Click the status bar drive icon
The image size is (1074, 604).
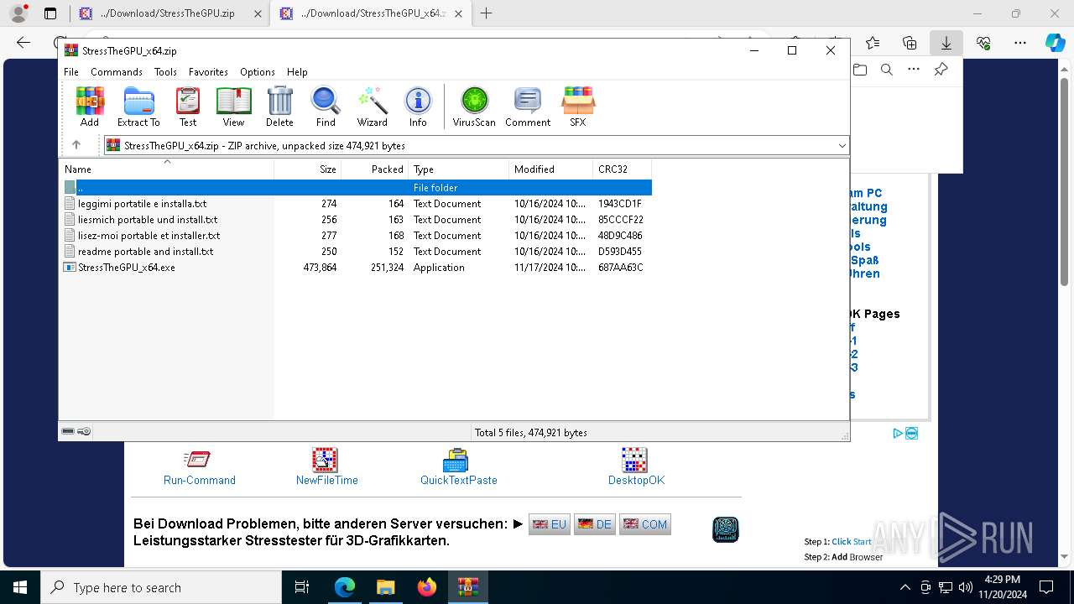point(69,432)
